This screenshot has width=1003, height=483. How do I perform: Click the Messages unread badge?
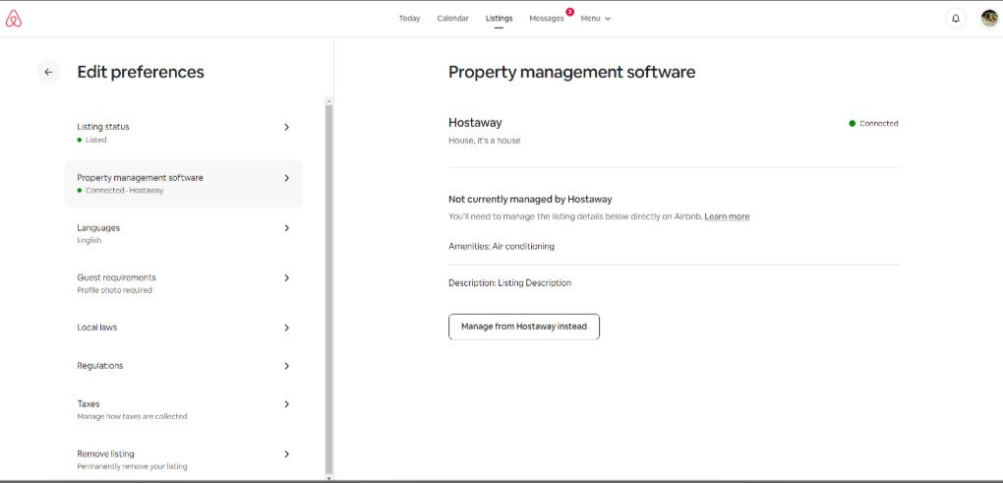[569, 12]
